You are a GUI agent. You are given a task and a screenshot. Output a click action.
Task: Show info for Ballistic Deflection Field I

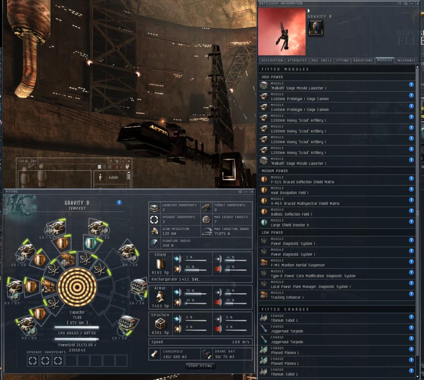411,211
